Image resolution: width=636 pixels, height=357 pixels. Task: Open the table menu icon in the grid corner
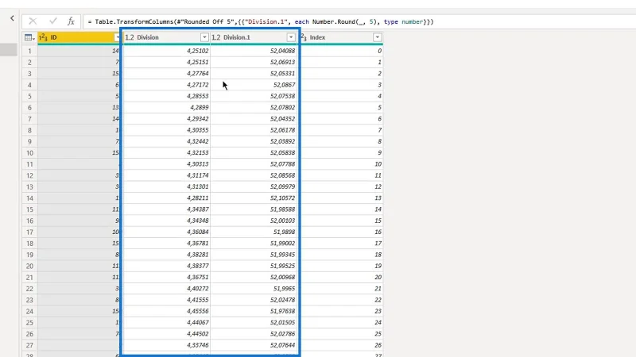pyautogui.click(x=29, y=37)
